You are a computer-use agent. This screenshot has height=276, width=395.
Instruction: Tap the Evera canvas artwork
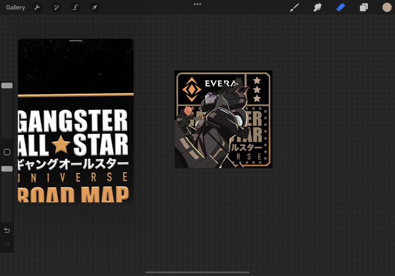[224, 119]
